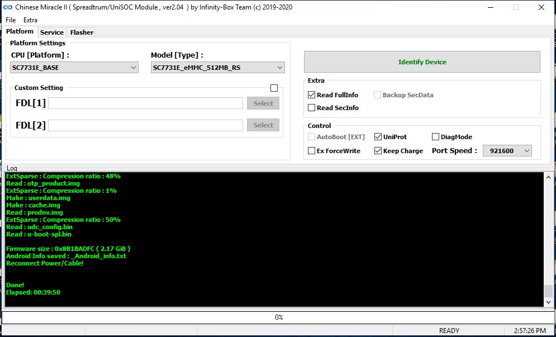The height and width of the screenshot is (337, 556).
Task: Click 'Reconnect Power/Cable!' log line
Action: click(45, 263)
